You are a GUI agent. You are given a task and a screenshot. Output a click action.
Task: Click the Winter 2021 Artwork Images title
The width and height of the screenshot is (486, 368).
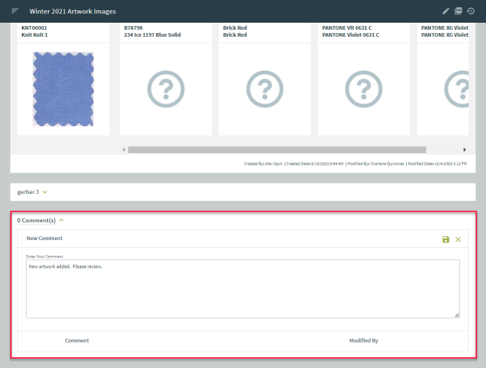pyautogui.click(x=71, y=11)
